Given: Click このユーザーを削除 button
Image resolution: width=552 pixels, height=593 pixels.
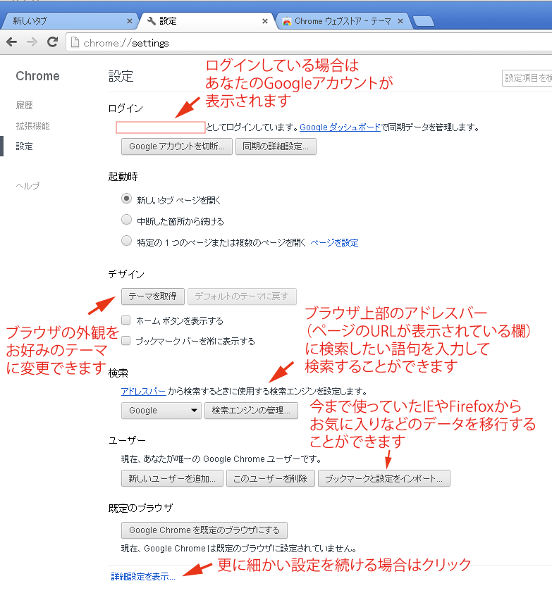Looking at the screenshot, I should (270, 478).
